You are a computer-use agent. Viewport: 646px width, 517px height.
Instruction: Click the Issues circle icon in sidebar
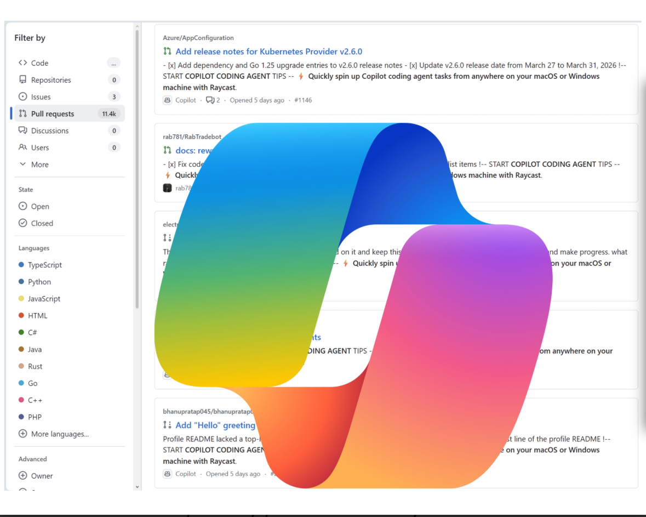[22, 96]
